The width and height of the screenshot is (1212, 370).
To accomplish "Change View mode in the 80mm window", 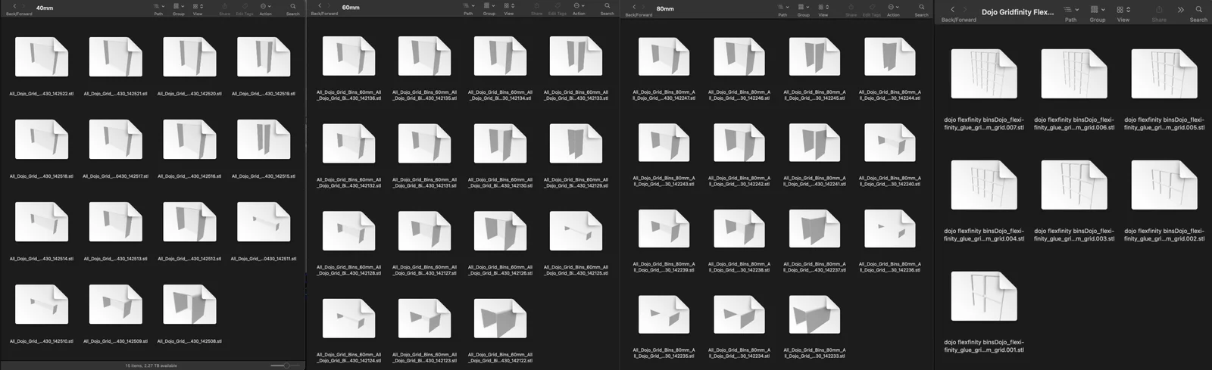I will click(x=823, y=7).
